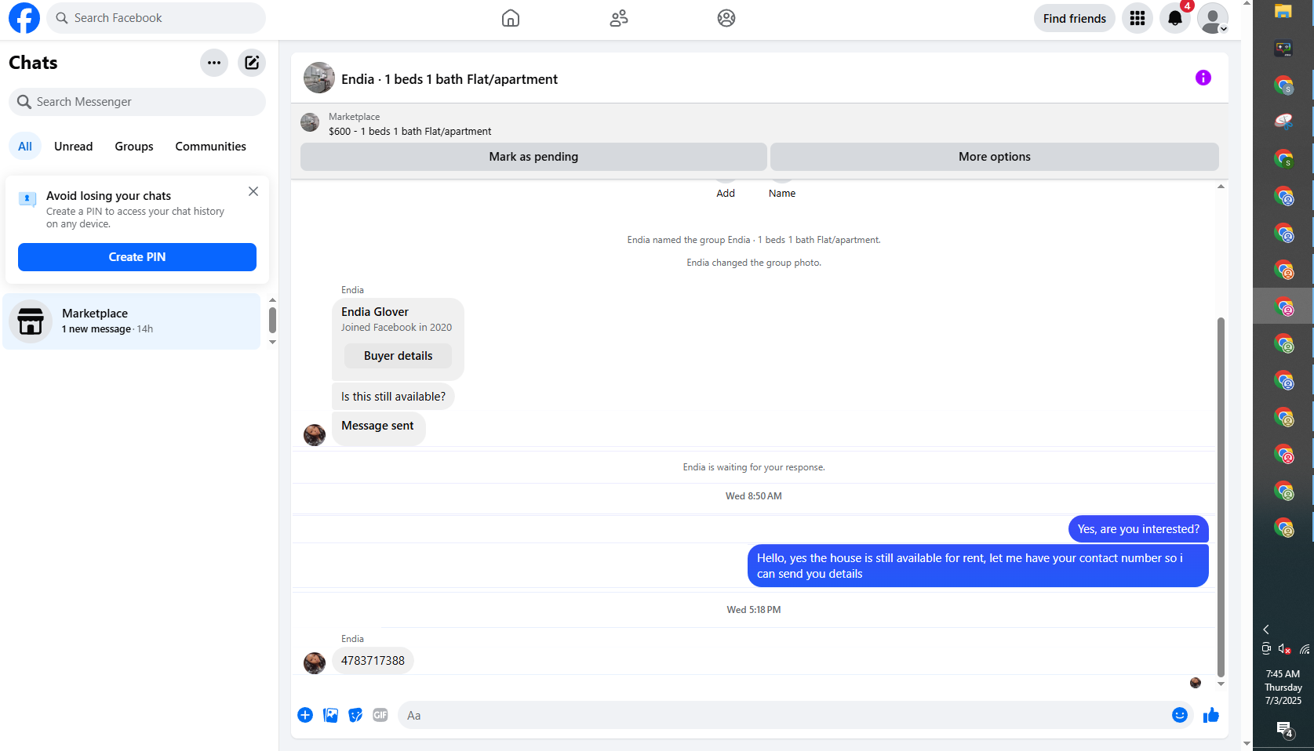Open the Facebook home logo
1314x751 pixels.
[24, 18]
